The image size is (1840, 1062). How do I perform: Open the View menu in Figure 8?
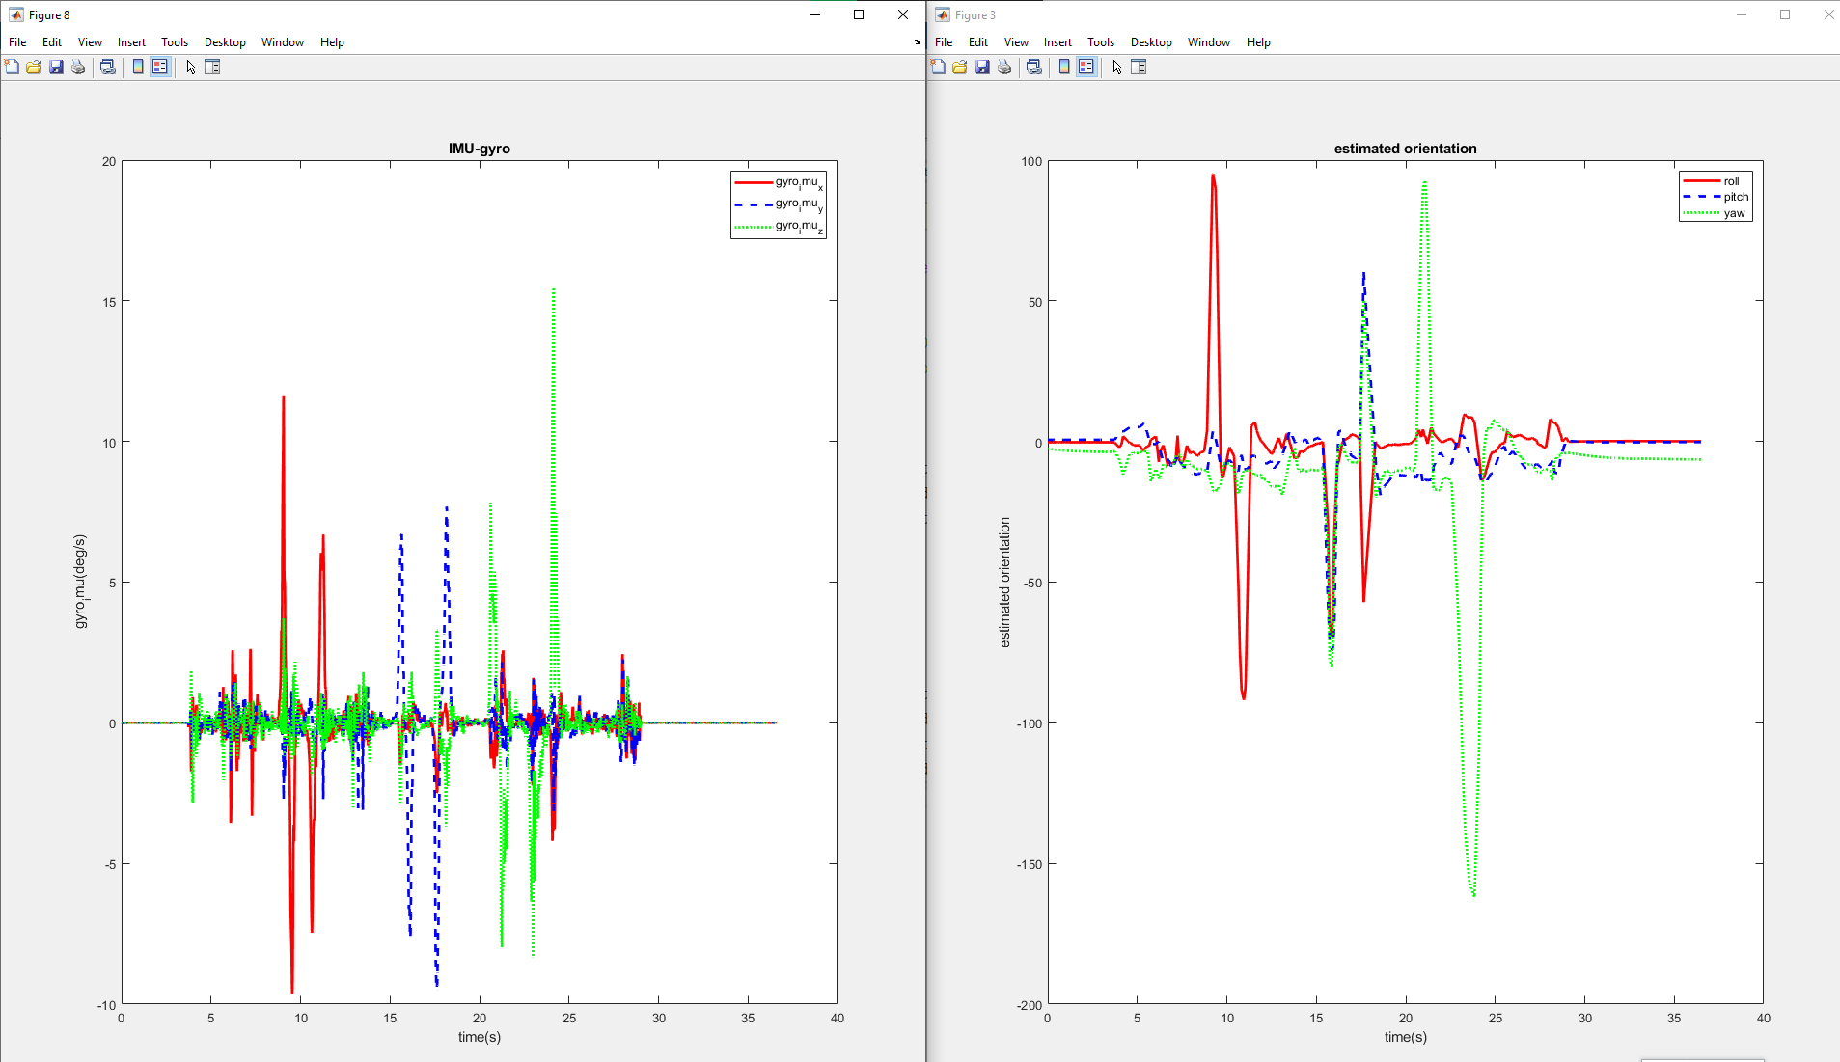(90, 42)
